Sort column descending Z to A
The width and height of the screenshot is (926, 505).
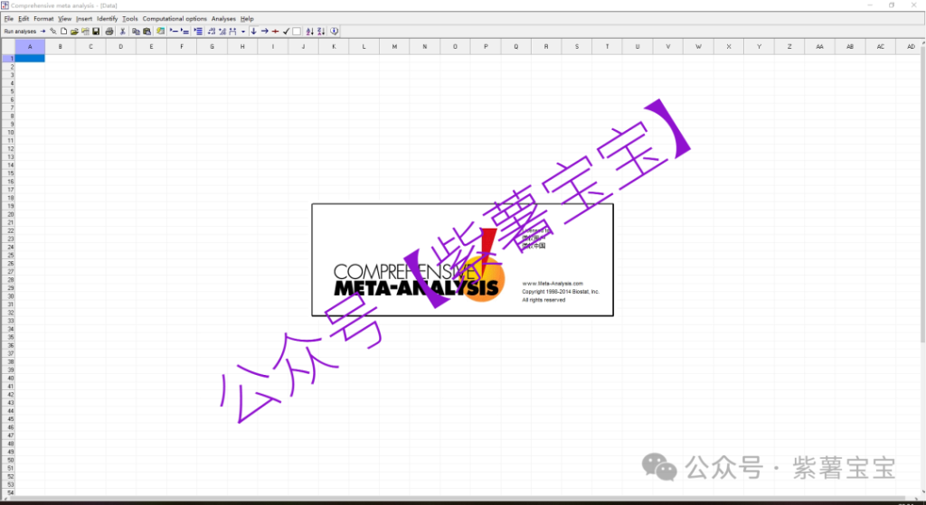(x=321, y=31)
